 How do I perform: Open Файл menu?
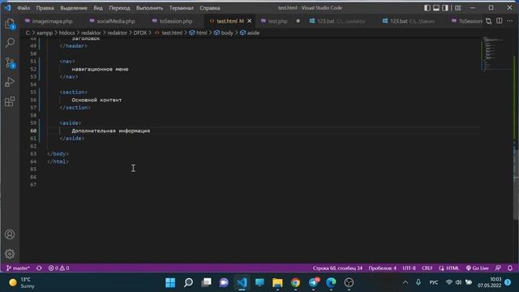[x=24, y=7]
